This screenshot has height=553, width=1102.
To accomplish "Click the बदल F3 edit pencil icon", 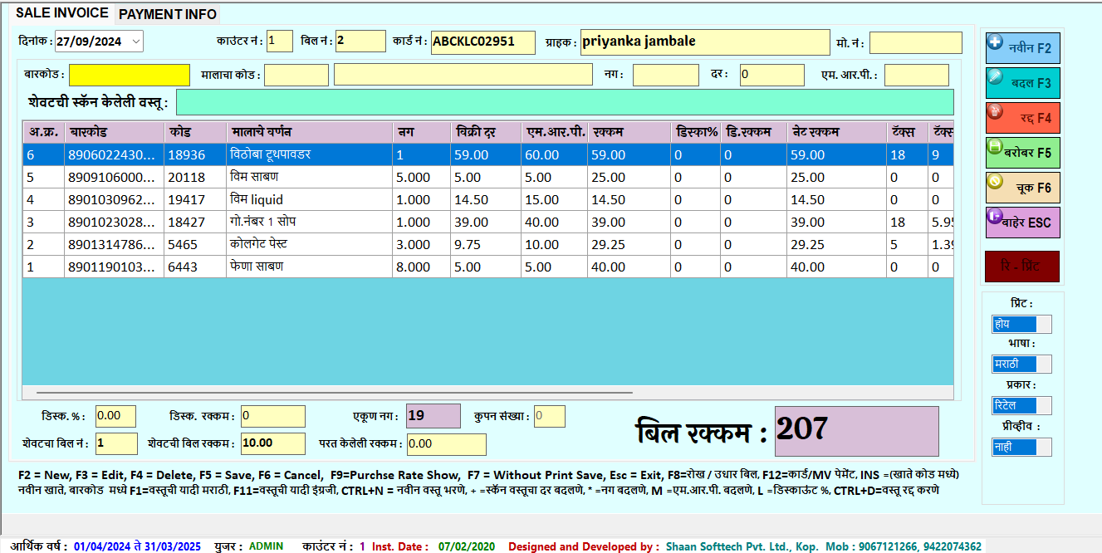I will coord(1022,83).
